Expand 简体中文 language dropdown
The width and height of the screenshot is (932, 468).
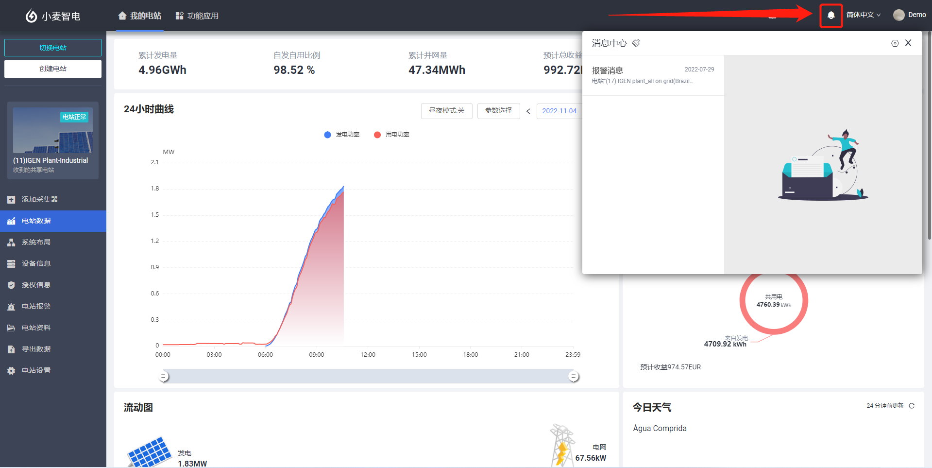click(x=863, y=15)
